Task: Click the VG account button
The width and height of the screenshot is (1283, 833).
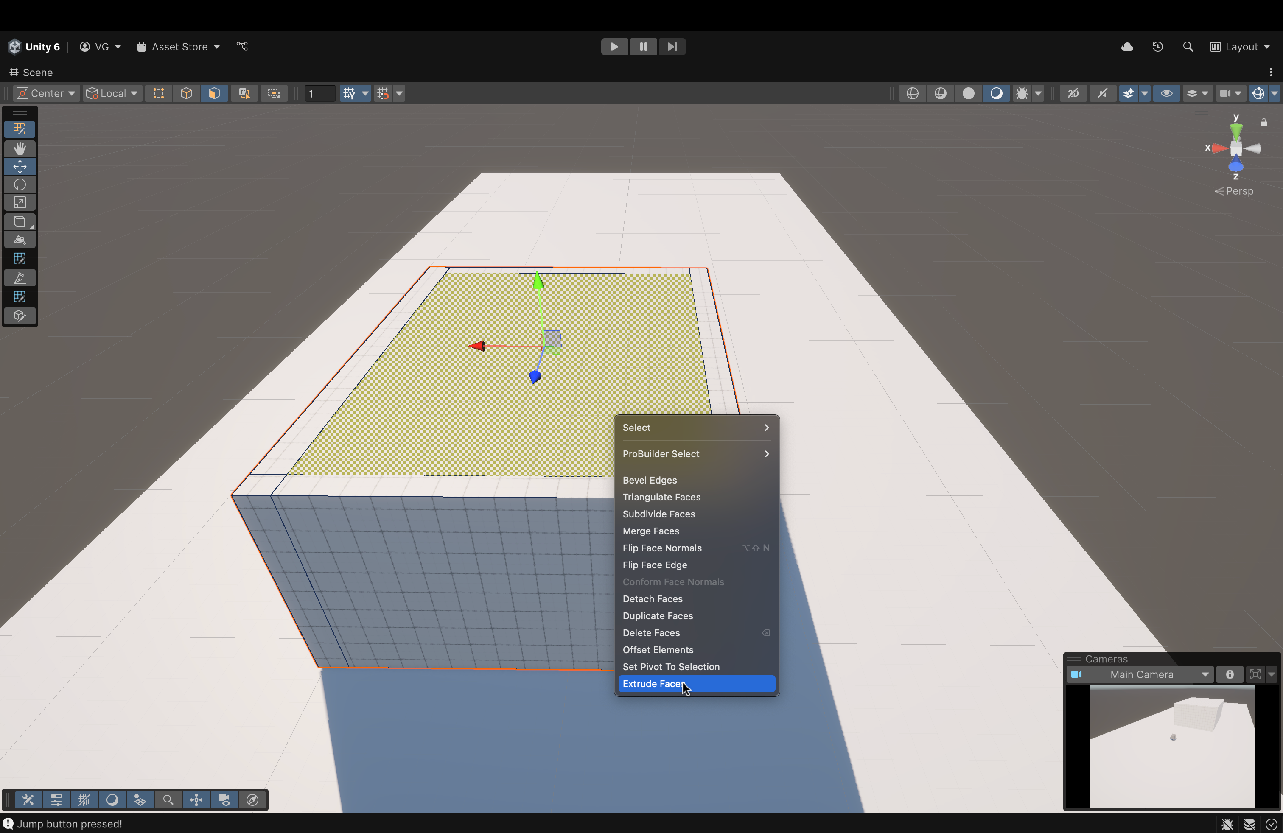Action: point(100,47)
